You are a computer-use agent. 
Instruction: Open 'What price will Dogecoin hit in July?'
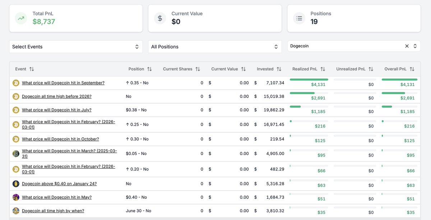point(57,110)
